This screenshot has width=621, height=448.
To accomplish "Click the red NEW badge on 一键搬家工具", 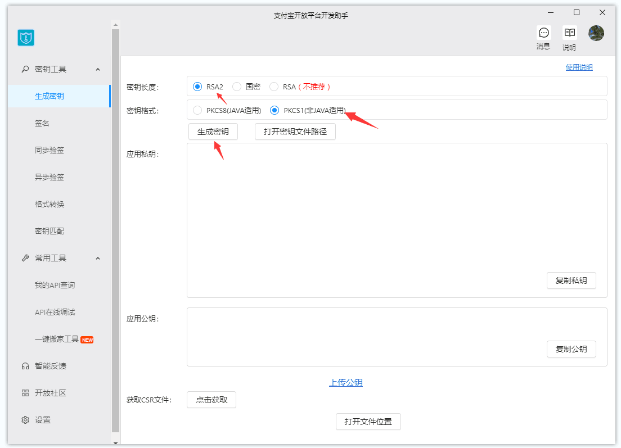I will pyautogui.click(x=87, y=340).
